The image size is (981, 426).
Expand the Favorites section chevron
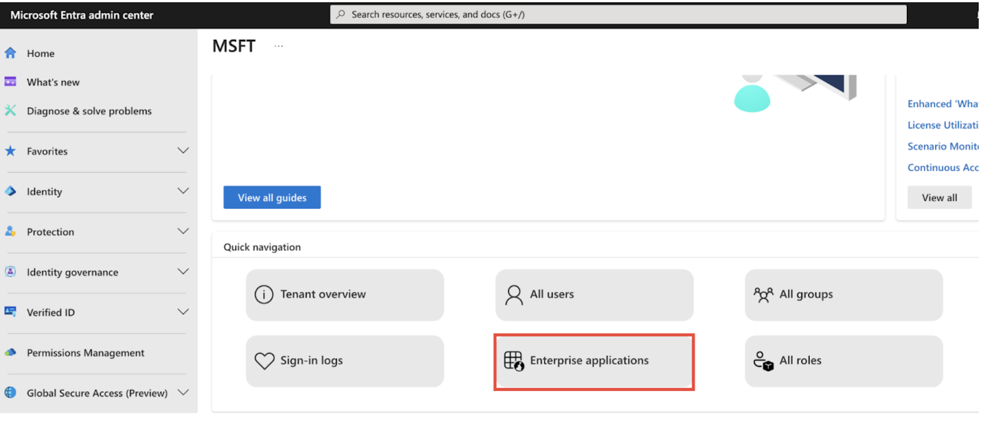pos(183,151)
